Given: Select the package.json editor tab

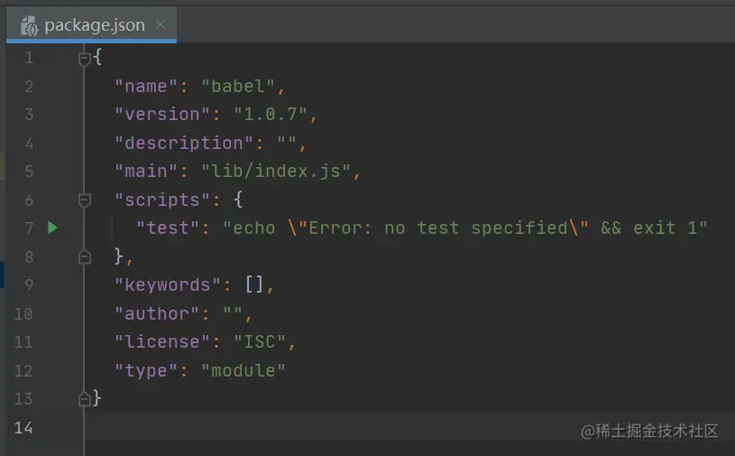Looking at the screenshot, I should (94, 25).
